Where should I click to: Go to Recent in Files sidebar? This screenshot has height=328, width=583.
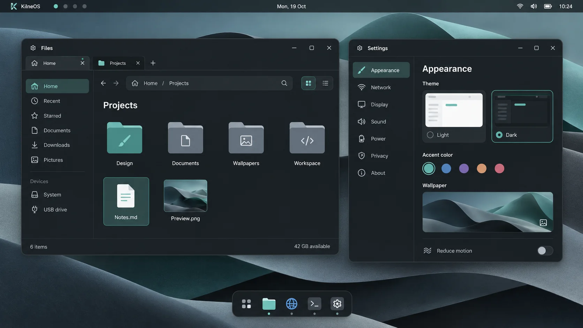click(x=57, y=101)
